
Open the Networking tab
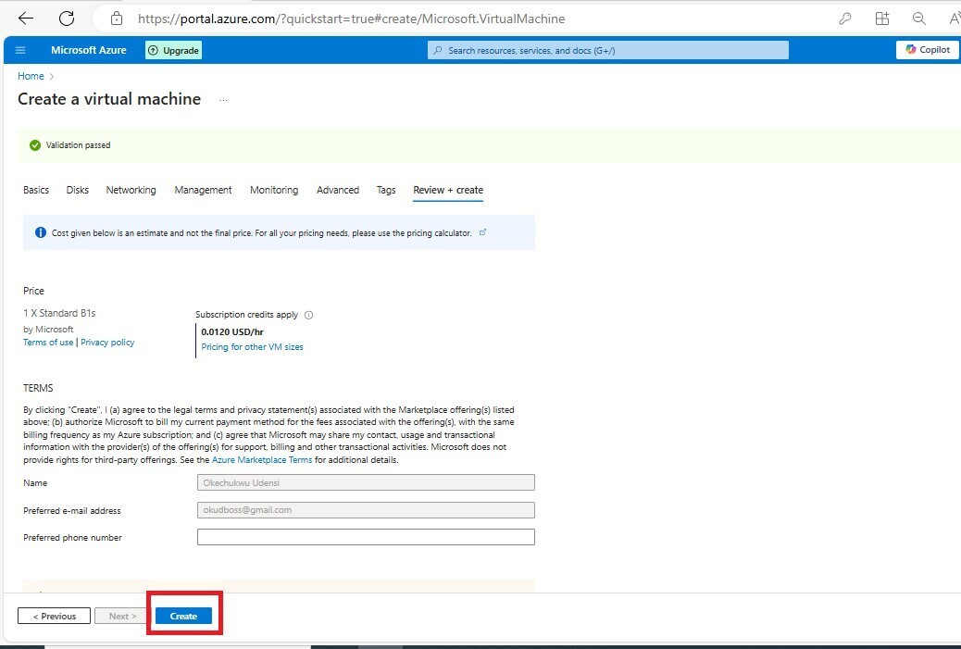[x=131, y=190]
